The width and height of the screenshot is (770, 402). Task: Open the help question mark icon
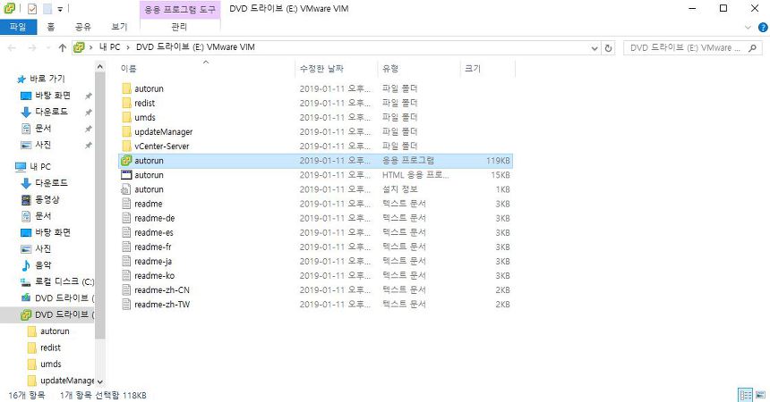tap(763, 28)
